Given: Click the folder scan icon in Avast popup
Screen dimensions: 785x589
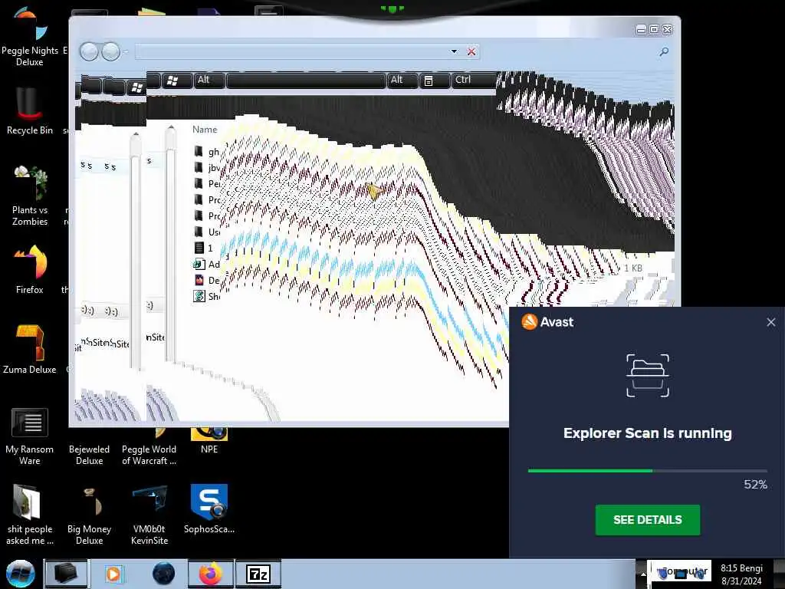Looking at the screenshot, I should 647,375.
